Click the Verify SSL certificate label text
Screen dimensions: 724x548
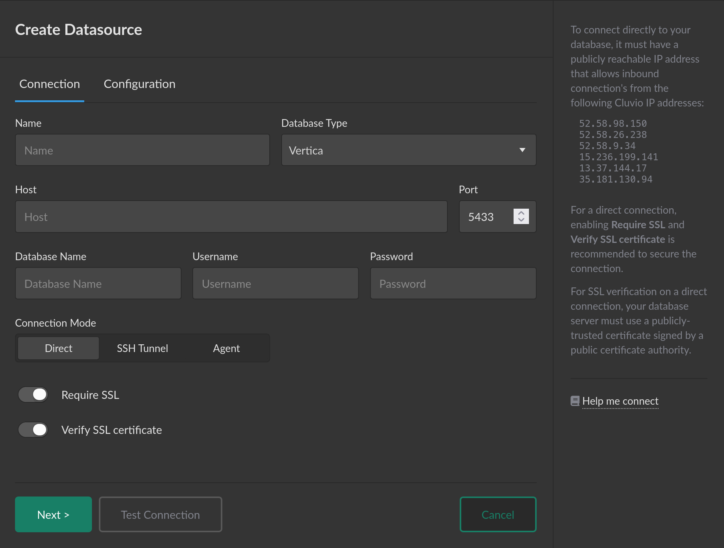(x=112, y=430)
